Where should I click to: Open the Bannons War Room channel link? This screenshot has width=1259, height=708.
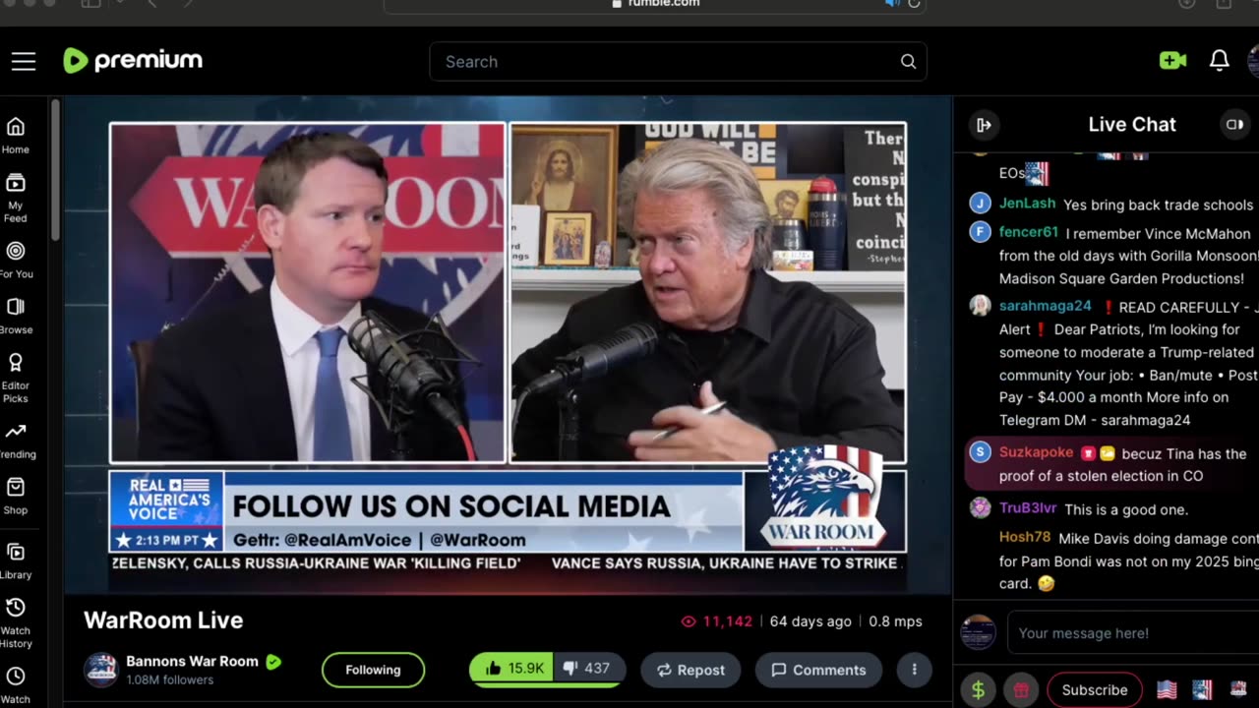click(192, 661)
